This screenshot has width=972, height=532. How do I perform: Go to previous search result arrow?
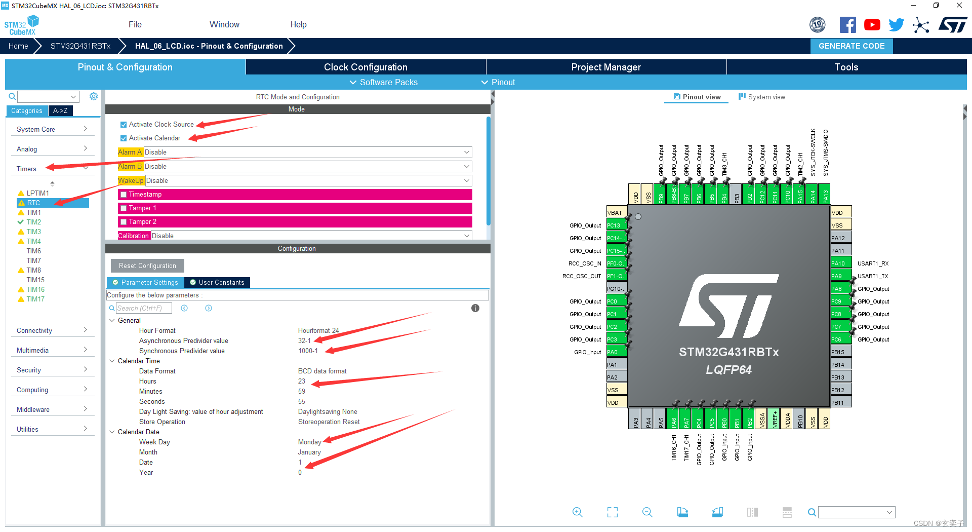[x=184, y=308]
